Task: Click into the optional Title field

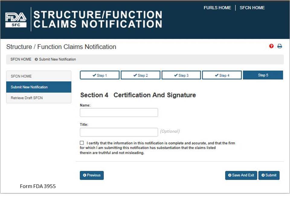Action: [119, 132]
